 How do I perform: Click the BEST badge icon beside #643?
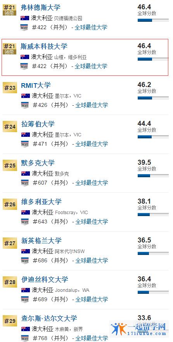(24, 222)
